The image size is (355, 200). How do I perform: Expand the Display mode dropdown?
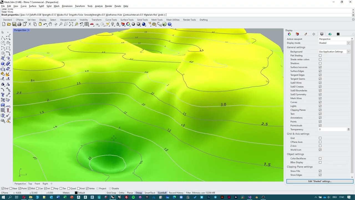pos(348,43)
